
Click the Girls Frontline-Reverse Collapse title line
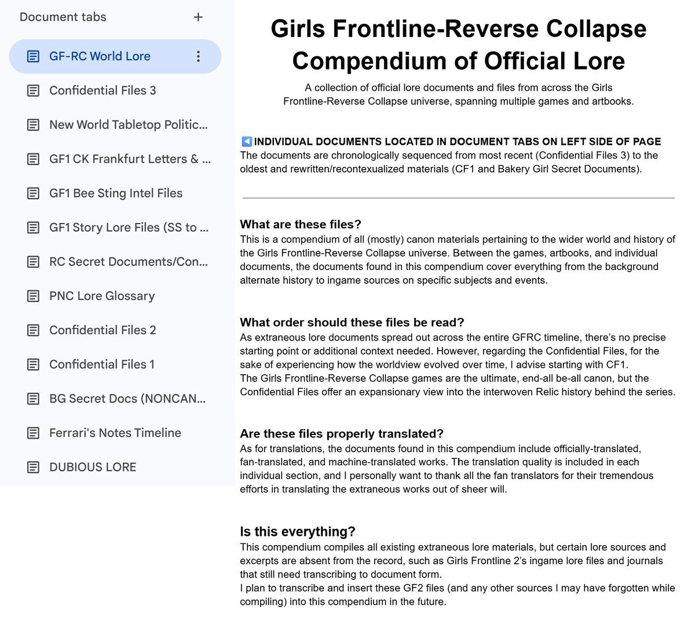click(459, 28)
